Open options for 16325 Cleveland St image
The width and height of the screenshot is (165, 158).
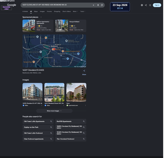(42, 105)
